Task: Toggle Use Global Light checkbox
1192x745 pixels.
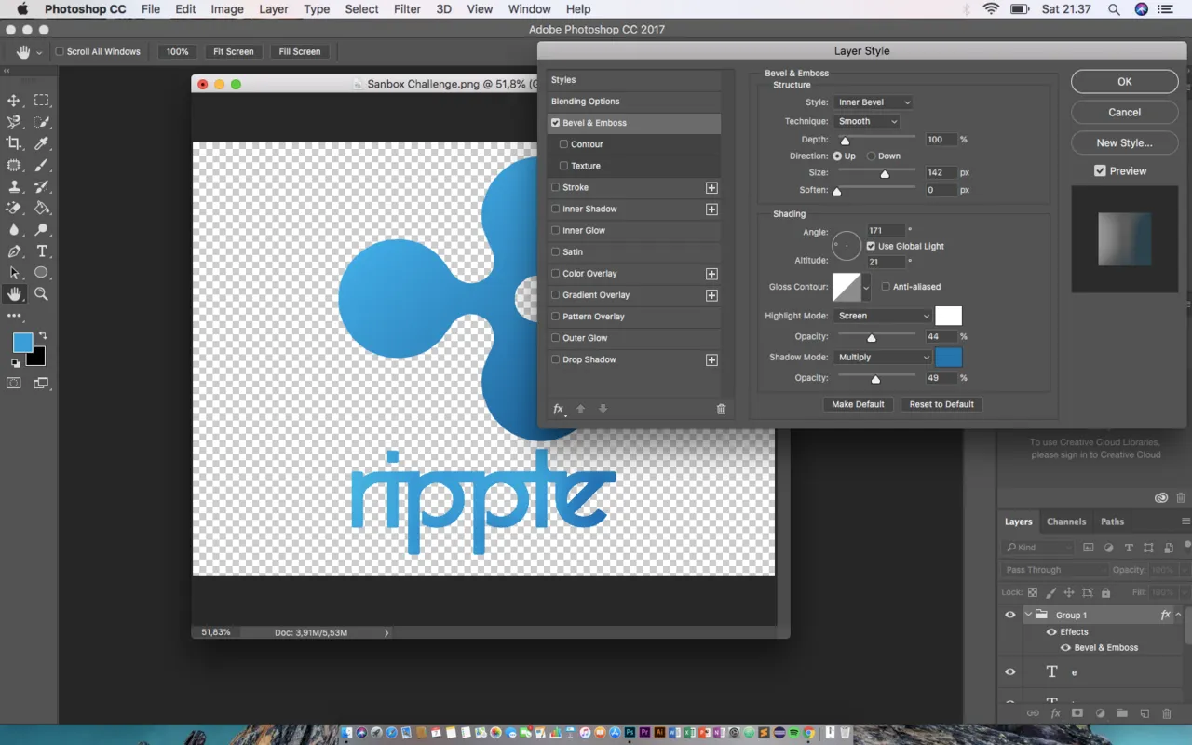Action: click(871, 246)
